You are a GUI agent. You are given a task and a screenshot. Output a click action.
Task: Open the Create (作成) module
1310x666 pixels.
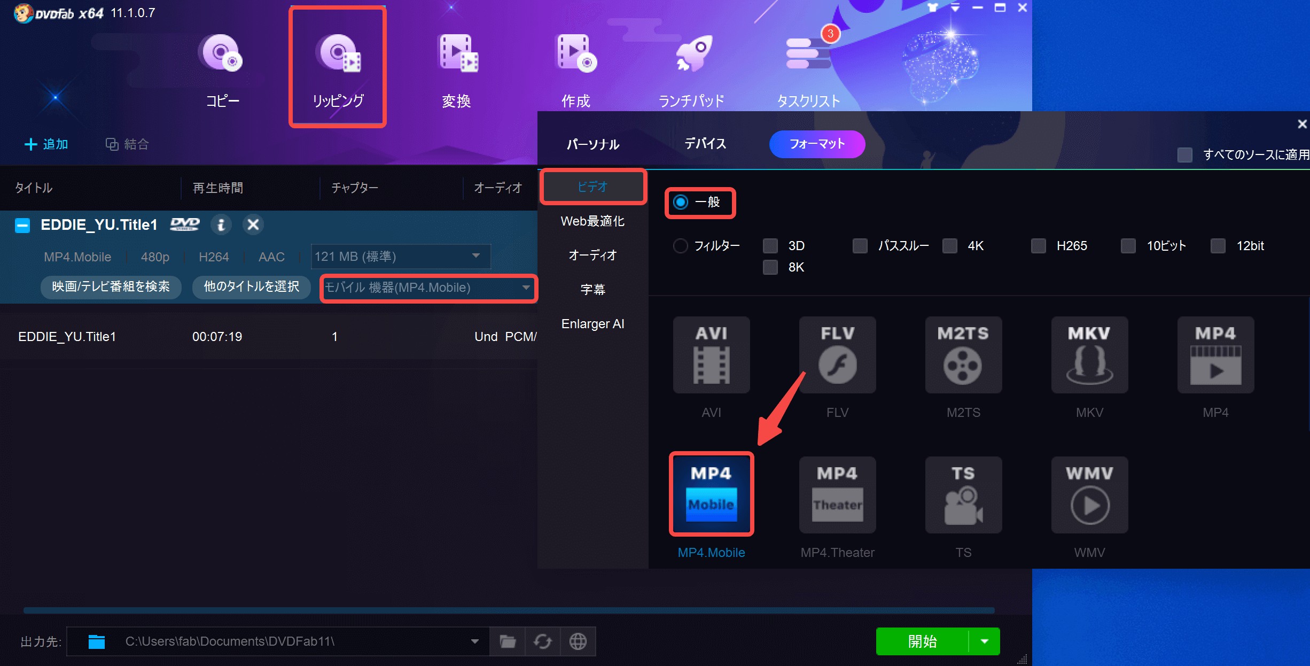coord(576,69)
